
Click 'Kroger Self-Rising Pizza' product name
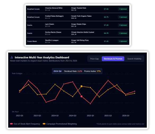(x=80, y=40)
